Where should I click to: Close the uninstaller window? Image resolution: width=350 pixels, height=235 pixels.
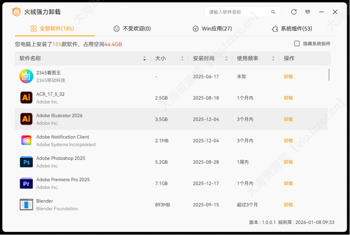(335, 12)
